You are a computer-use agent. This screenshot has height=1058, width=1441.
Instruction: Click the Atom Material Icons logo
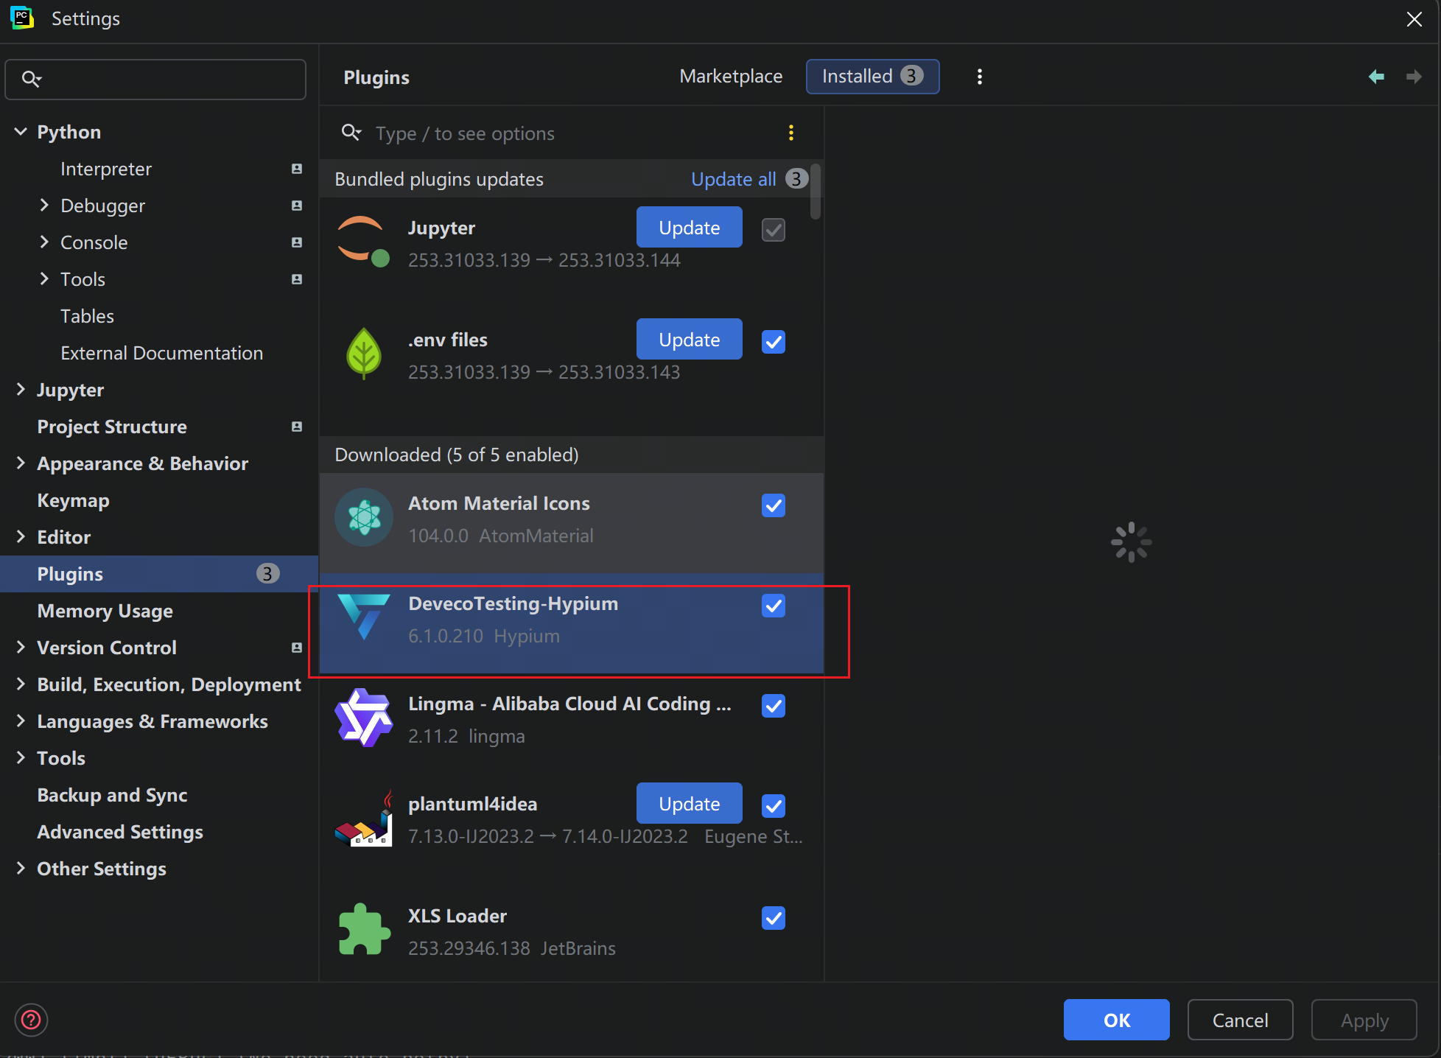363,517
